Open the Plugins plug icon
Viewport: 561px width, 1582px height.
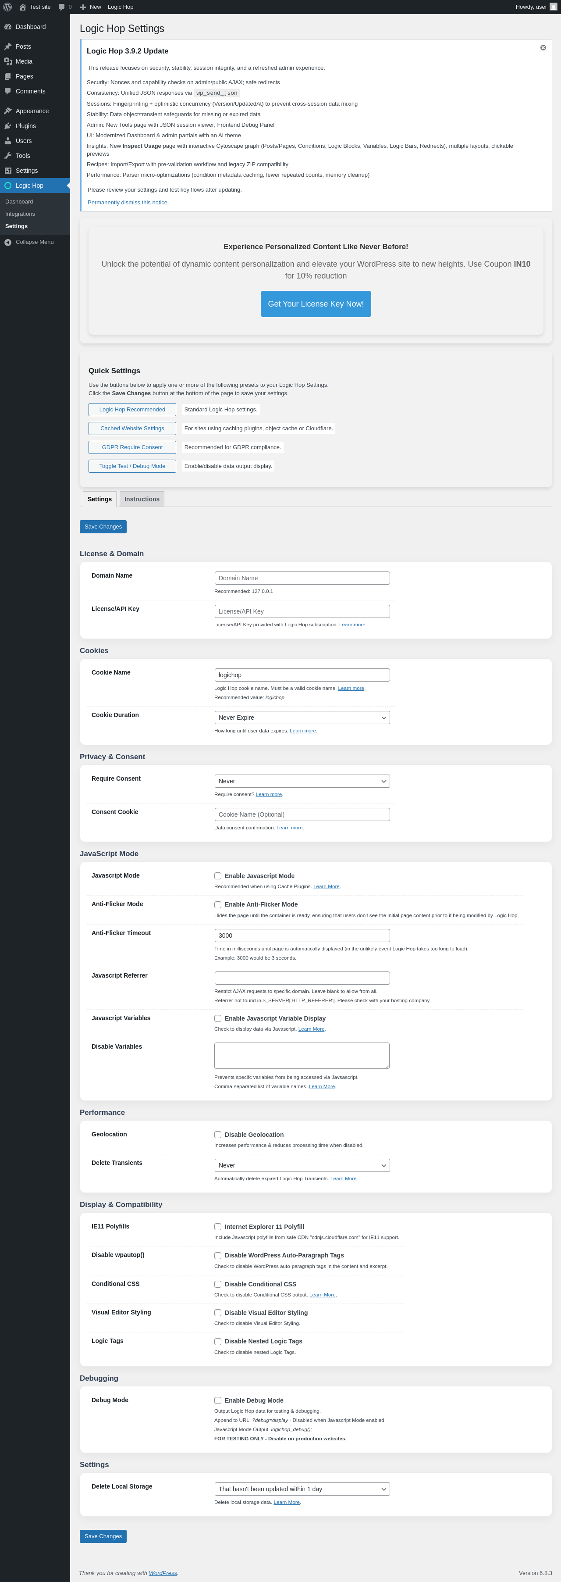8,126
